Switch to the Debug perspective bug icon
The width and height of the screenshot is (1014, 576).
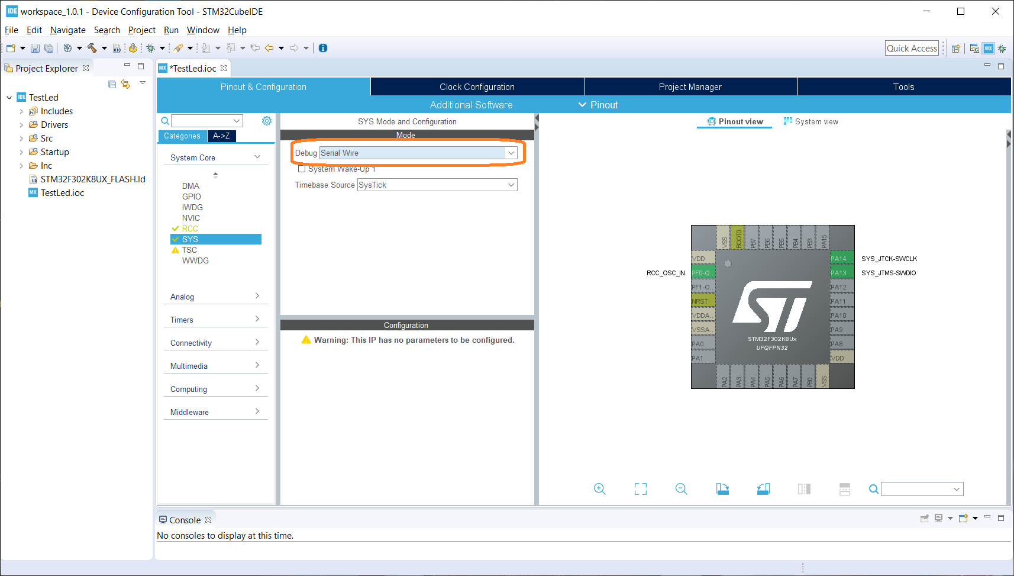tap(1002, 49)
